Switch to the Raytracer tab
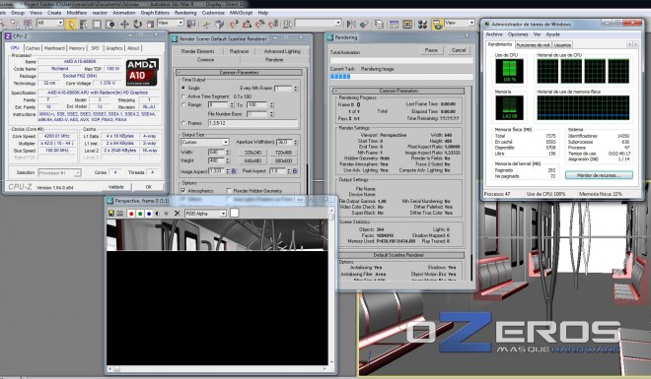This screenshot has height=379, width=651. click(x=239, y=51)
